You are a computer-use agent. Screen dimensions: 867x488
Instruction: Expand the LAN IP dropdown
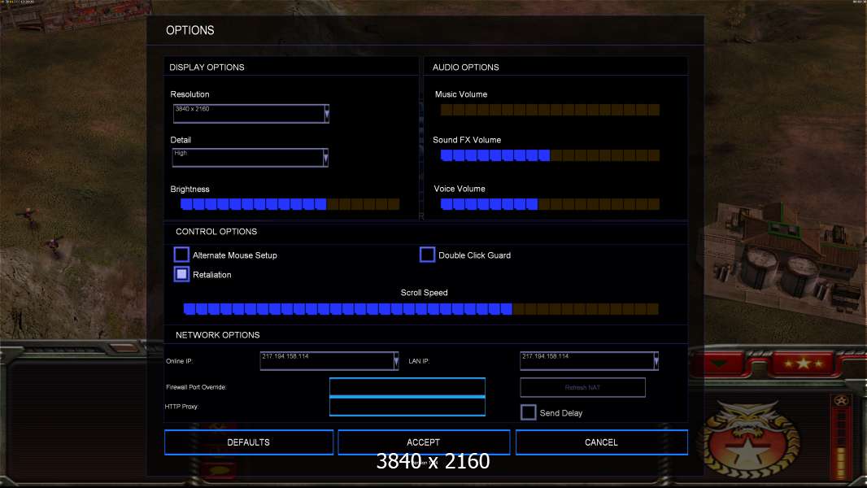point(589,361)
